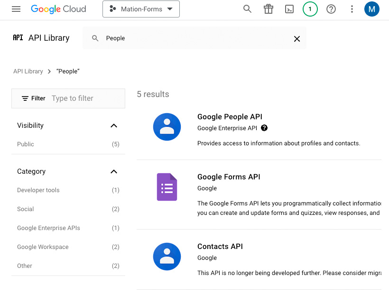The height and width of the screenshot is (302, 389).
Task: Clear the People search with the X
Action: [296, 39]
